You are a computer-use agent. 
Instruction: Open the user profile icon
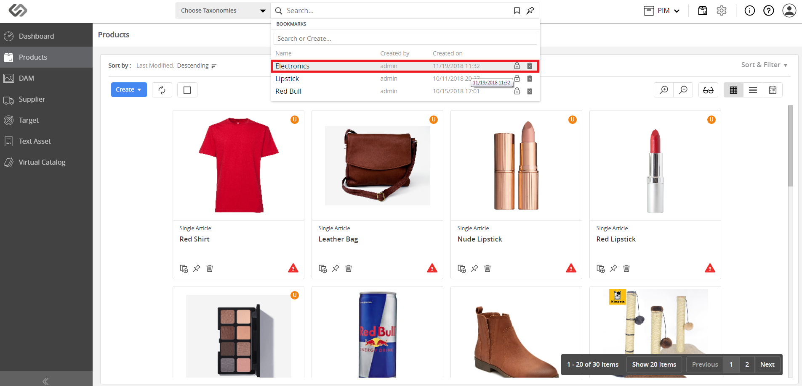789,11
